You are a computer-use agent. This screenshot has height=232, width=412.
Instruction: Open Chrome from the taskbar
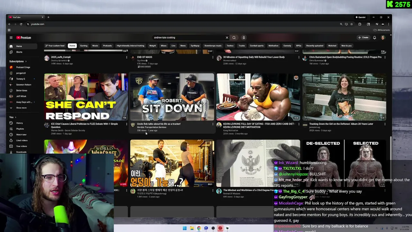click(199, 228)
